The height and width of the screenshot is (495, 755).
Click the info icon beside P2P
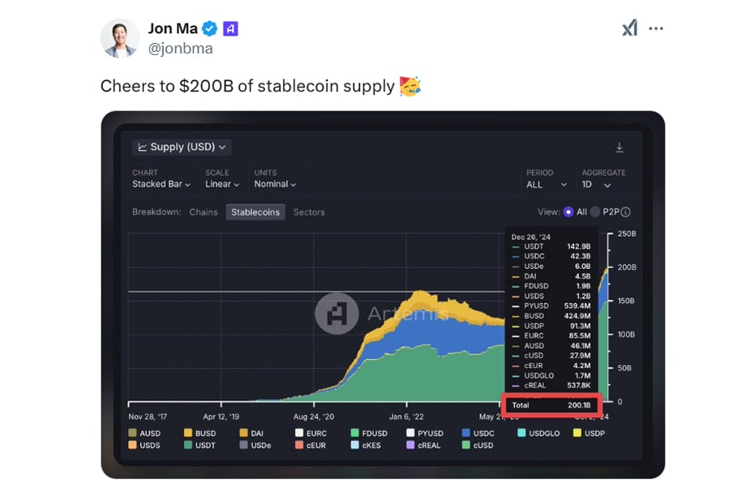point(625,212)
